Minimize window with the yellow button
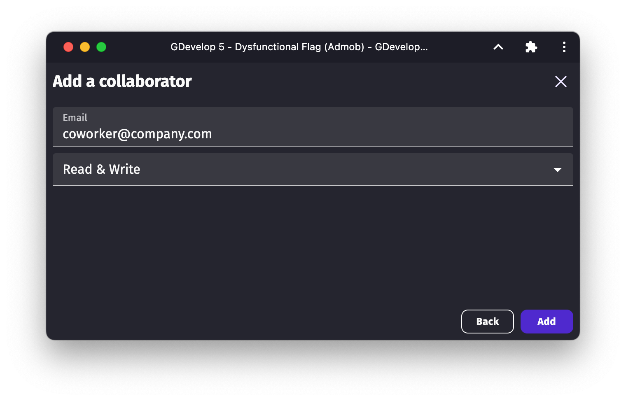The height and width of the screenshot is (401, 626). tap(85, 47)
